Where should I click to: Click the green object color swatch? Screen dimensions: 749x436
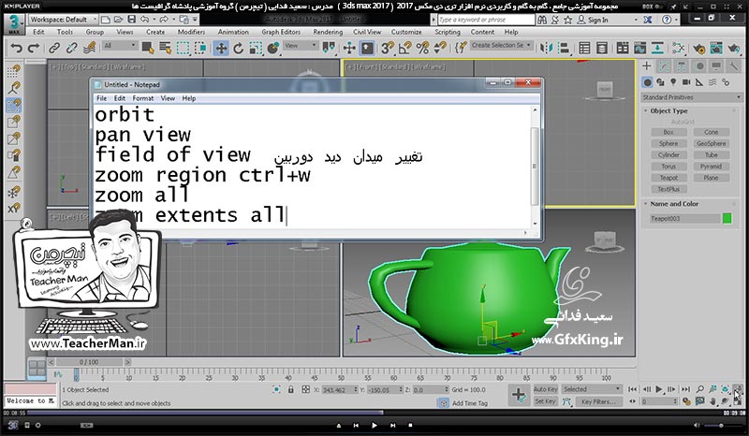(727, 219)
